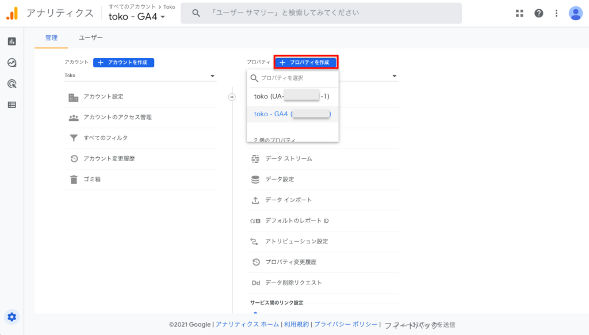Open the three-dot more options menu
This screenshot has width=589, height=335.
tap(556, 13)
